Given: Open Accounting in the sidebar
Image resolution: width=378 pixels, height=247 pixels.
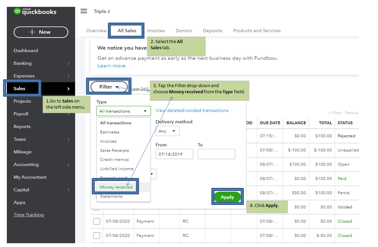Looking at the screenshot, I should pyautogui.click(x=26, y=164).
